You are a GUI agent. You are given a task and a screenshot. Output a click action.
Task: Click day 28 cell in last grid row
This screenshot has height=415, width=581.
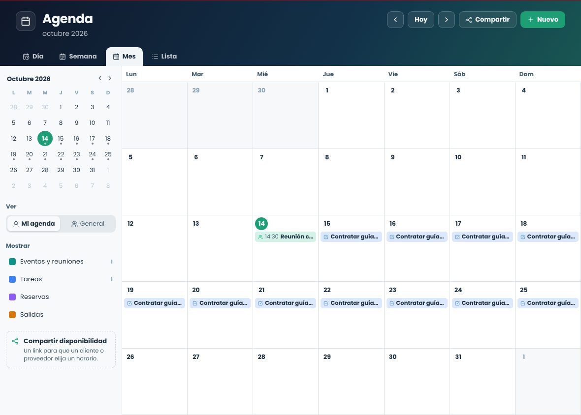285,382
